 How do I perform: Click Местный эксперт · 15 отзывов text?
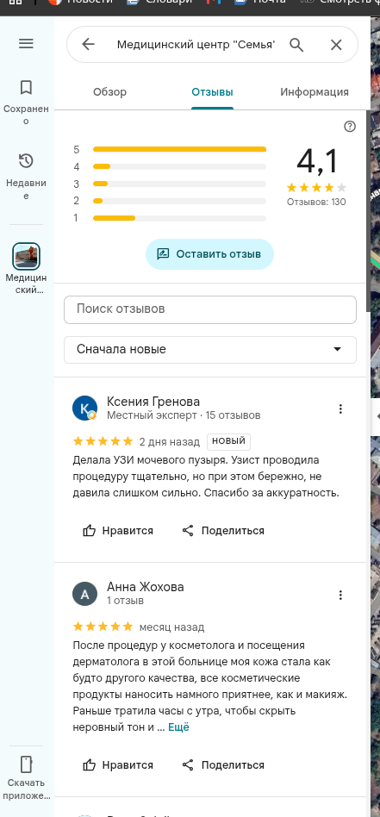(184, 415)
